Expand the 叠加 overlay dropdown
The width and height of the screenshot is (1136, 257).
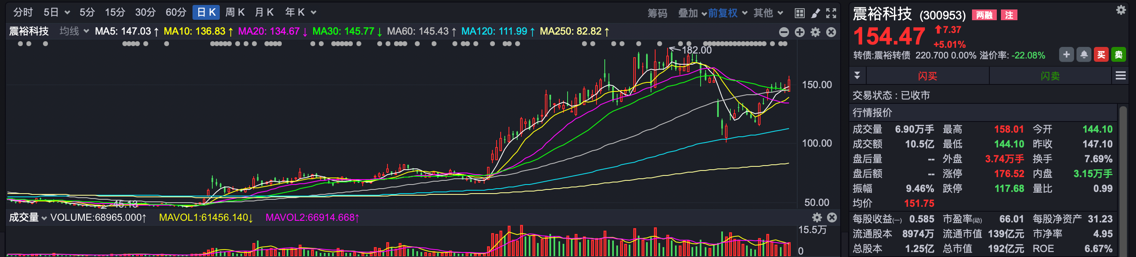[692, 13]
